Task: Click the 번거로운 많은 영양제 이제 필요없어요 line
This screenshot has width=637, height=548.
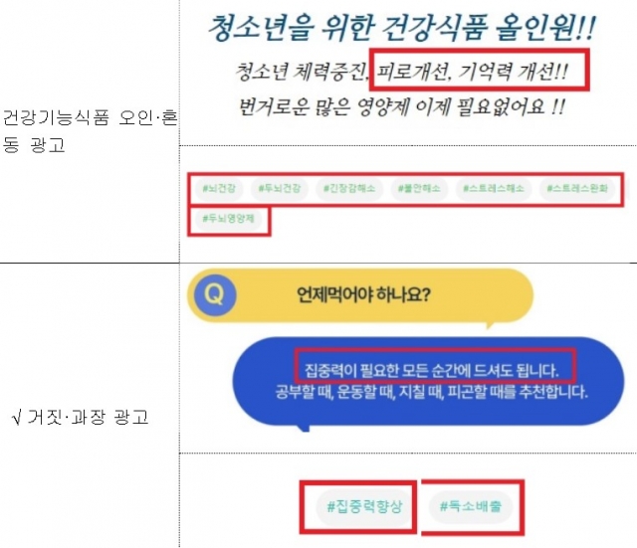Action: tap(401, 107)
